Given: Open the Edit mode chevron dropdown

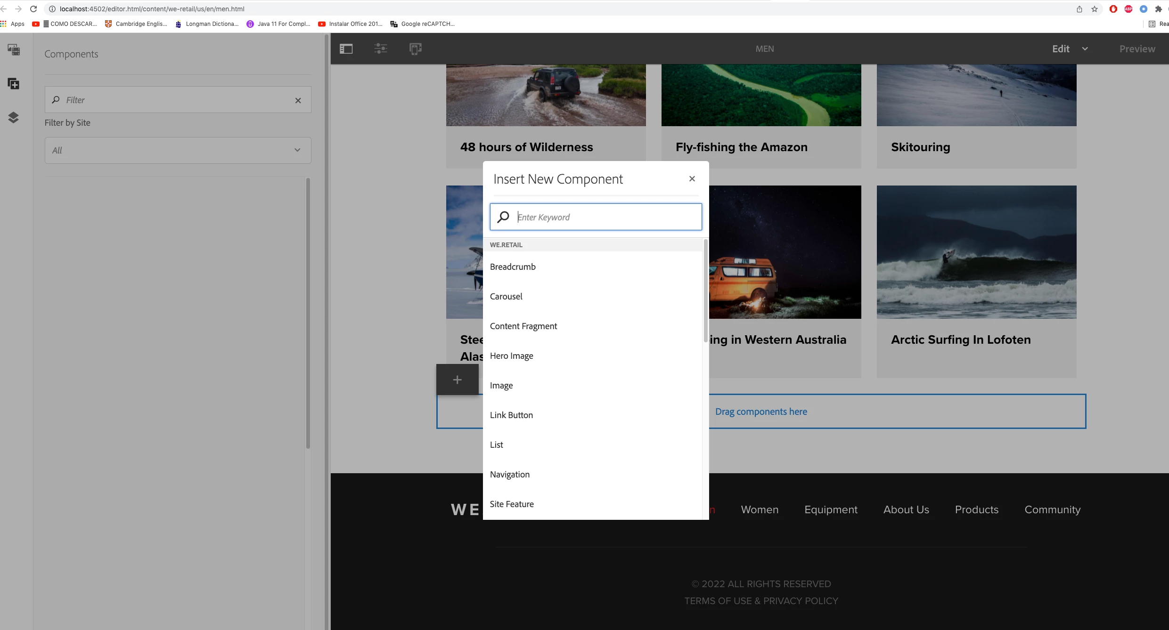Looking at the screenshot, I should click(1085, 49).
